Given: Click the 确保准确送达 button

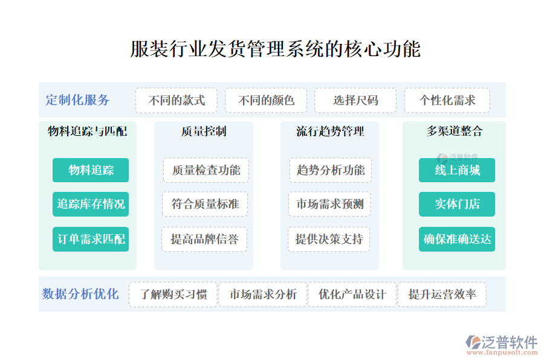Looking at the screenshot, I should (x=457, y=239).
